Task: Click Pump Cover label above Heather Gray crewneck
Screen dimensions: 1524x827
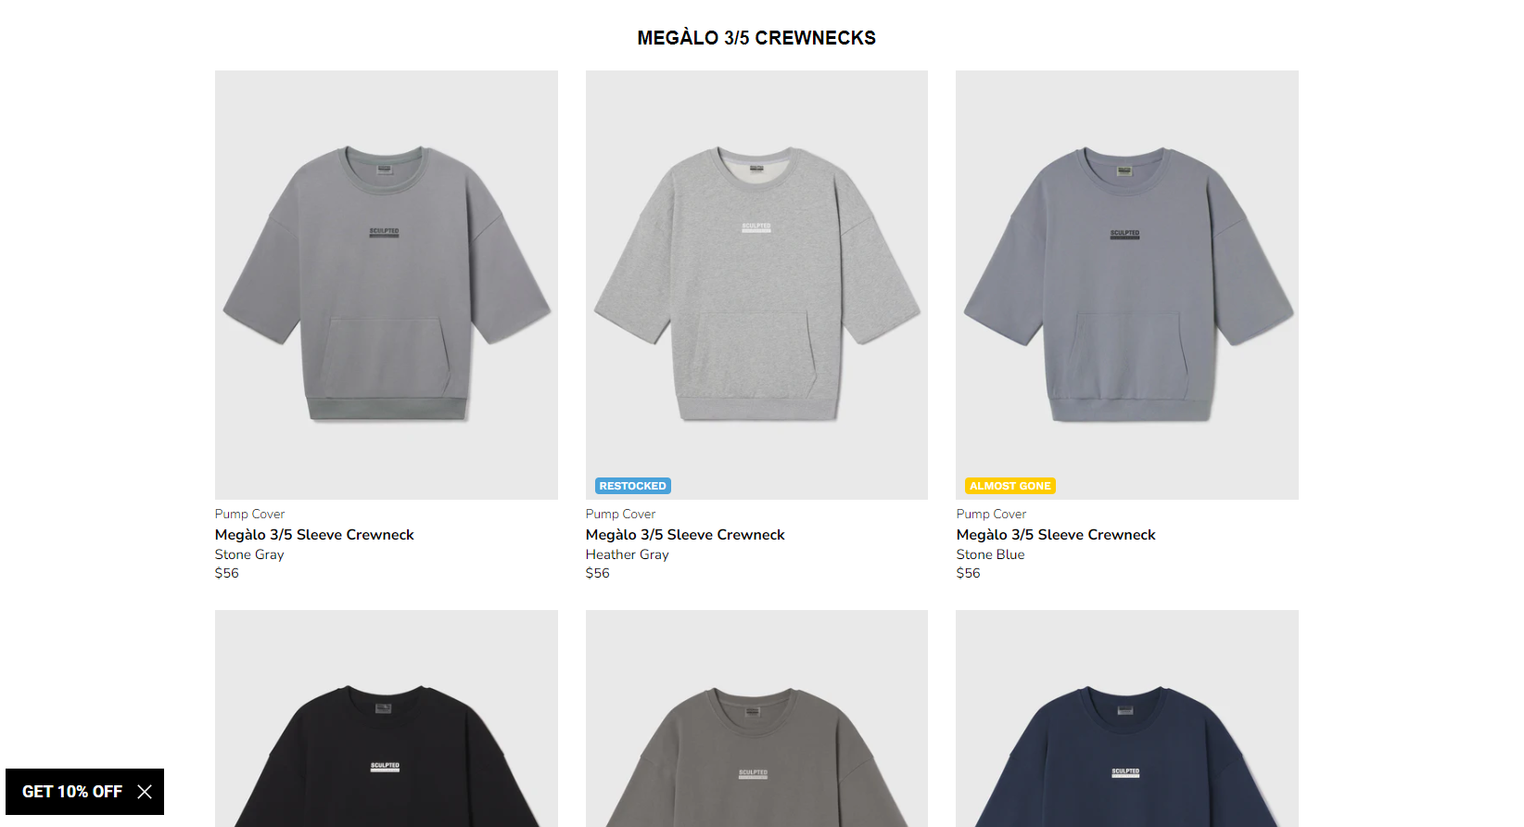Action: tap(621, 514)
